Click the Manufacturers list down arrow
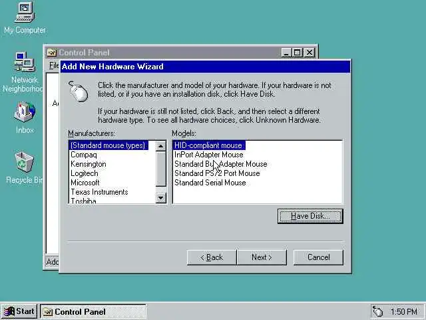Screen dimensions: 426x320 (161, 198)
